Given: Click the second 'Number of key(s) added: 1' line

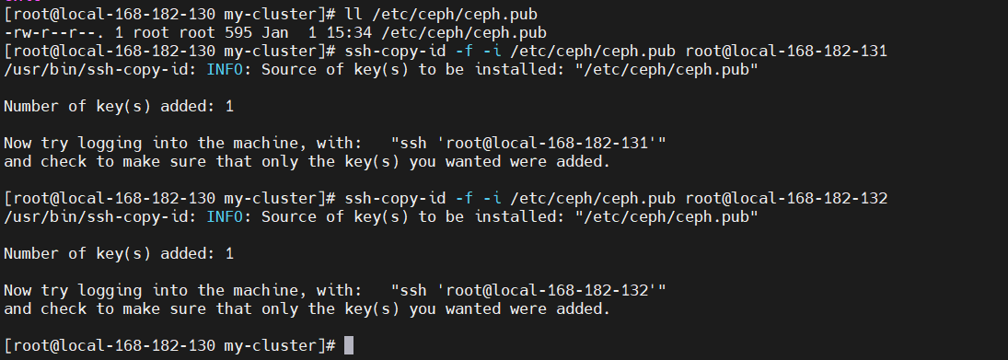Looking at the screenshot, I should pos(119,253).
